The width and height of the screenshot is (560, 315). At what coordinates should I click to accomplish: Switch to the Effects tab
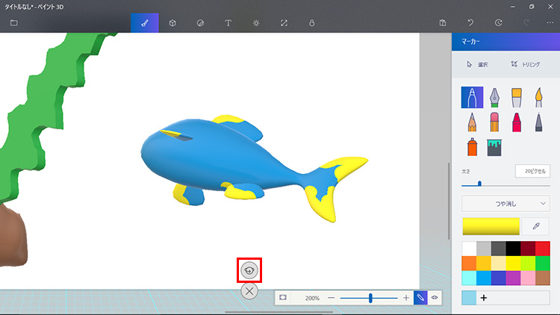tap(255, 22)
